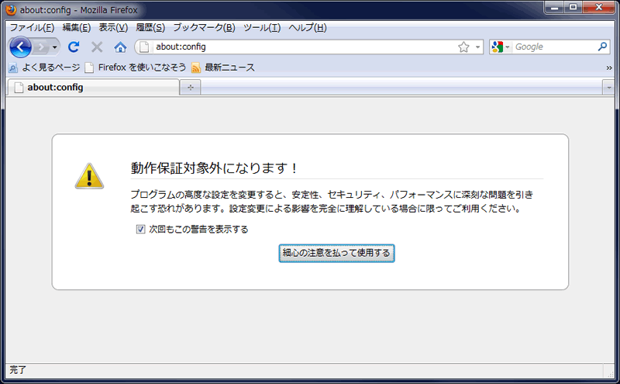Click the forward navigation arrow
This screenshot has width=620, height=384.
[x=41, y=47]
